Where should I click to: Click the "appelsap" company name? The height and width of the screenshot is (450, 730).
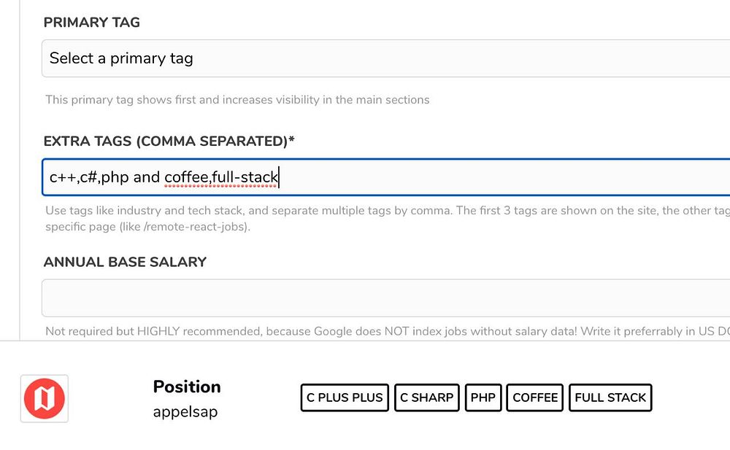click(x=185, y=411)
